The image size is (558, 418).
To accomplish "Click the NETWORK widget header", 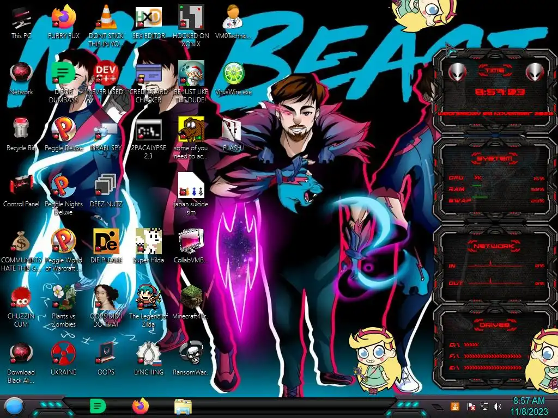I will [494, 246].
